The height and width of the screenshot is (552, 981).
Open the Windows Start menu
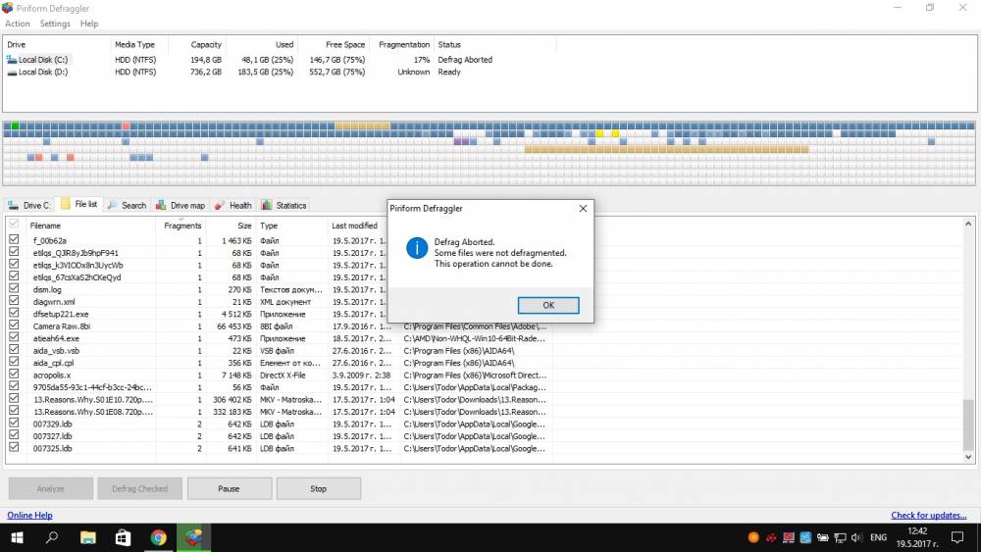[x=17, y=537]
